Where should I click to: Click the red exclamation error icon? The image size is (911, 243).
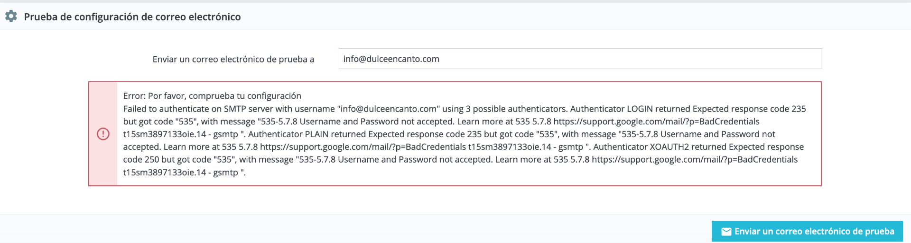tap(103, 134)
